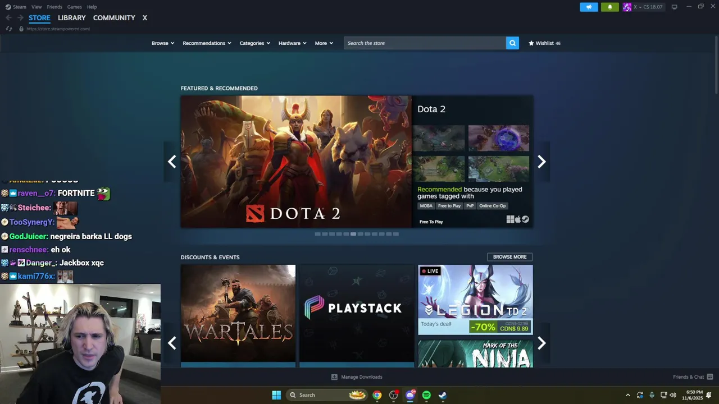Click the volume speaker tray icon
Screen dimensions: 719x404
[x=673, y=395]
